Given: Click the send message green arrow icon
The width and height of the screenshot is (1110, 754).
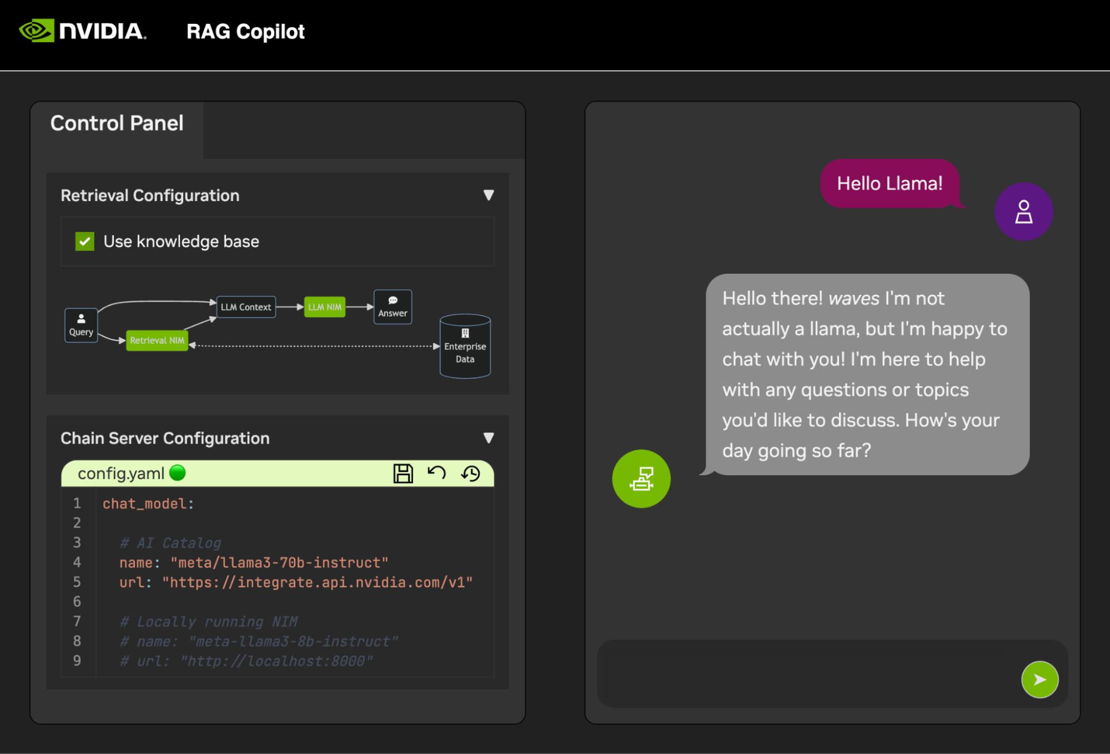Looking at the screenshot, I should coord(1040,679).
